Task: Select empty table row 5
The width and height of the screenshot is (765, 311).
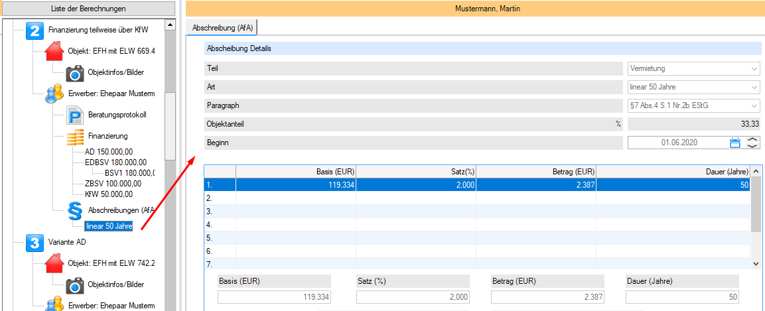Action: [x=477, y=238]
